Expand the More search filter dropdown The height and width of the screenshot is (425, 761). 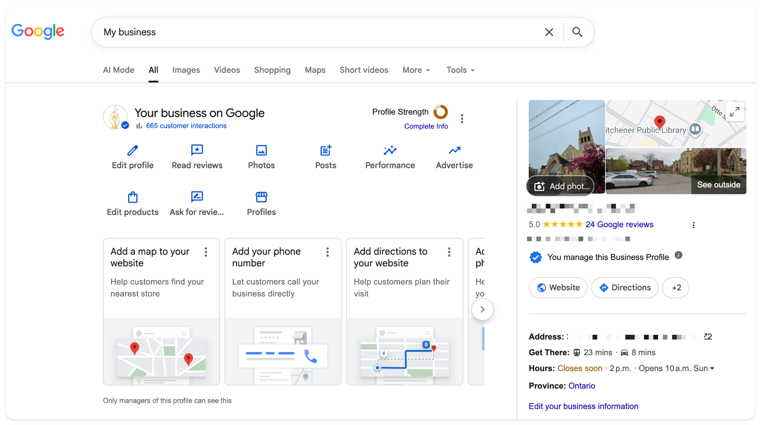click(416, 70)
